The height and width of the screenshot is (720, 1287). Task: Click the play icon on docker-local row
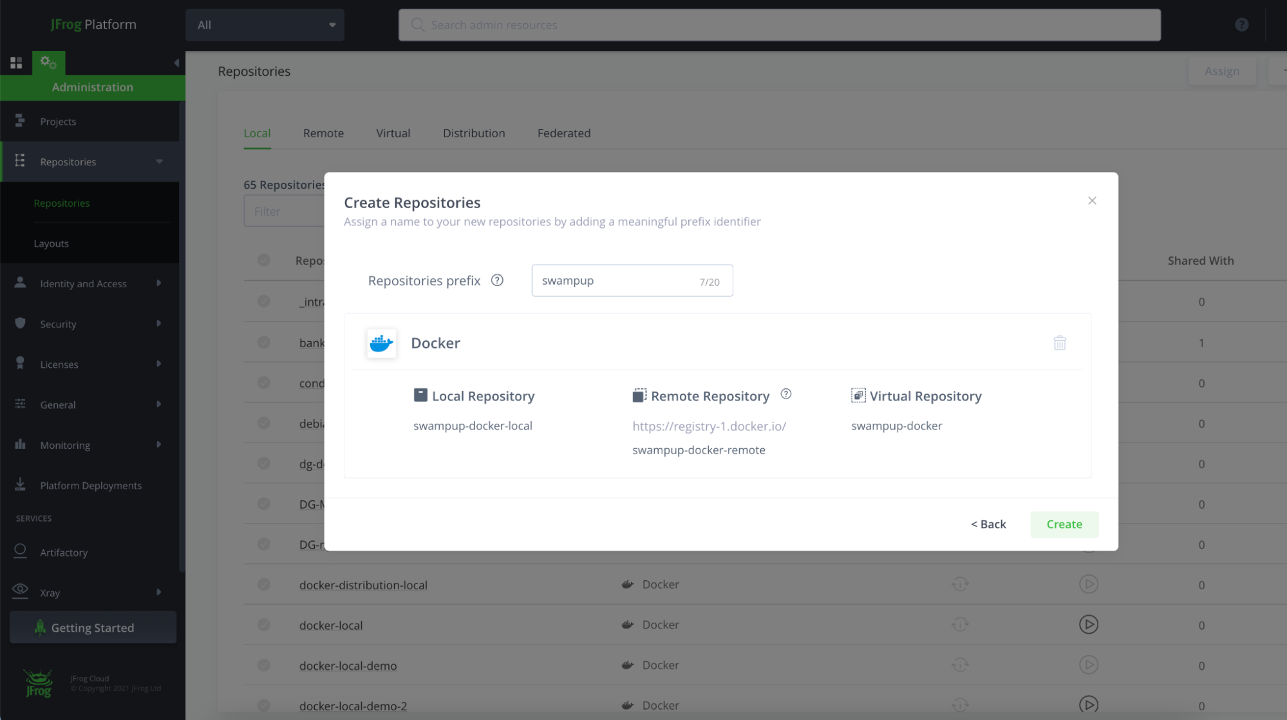pos(1088,624)
